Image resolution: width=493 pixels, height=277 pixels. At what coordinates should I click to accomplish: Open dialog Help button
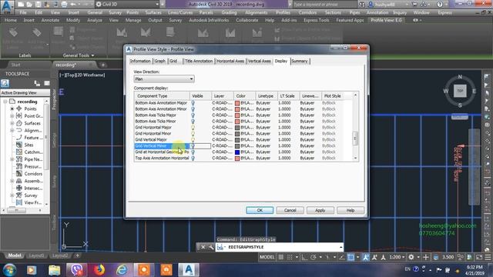tap(350, 210)
